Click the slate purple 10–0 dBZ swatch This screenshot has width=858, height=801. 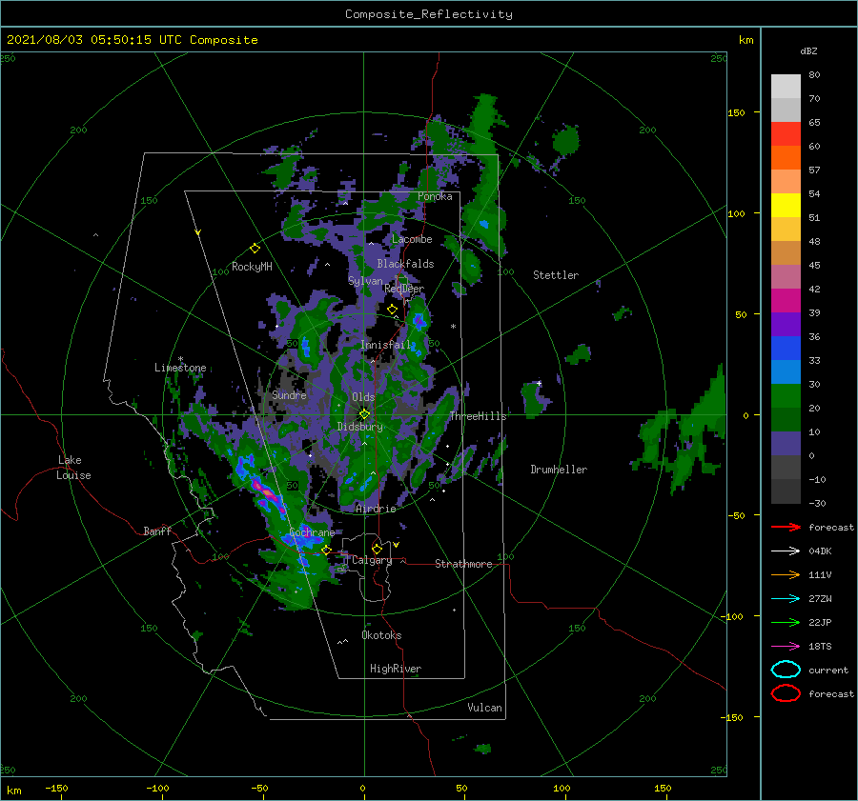click(786, 444)
